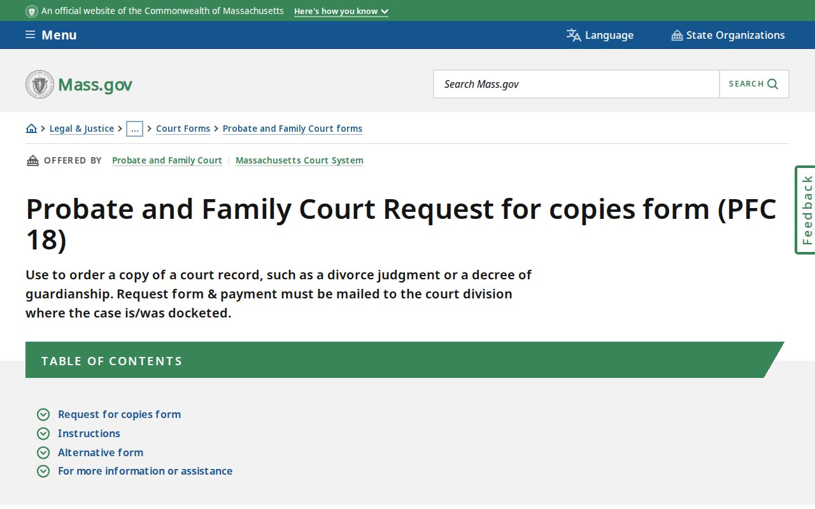This screenshot has height=509, width=815.
Task: Jump to the Alternative form section
Action: (x=101, y=452)
